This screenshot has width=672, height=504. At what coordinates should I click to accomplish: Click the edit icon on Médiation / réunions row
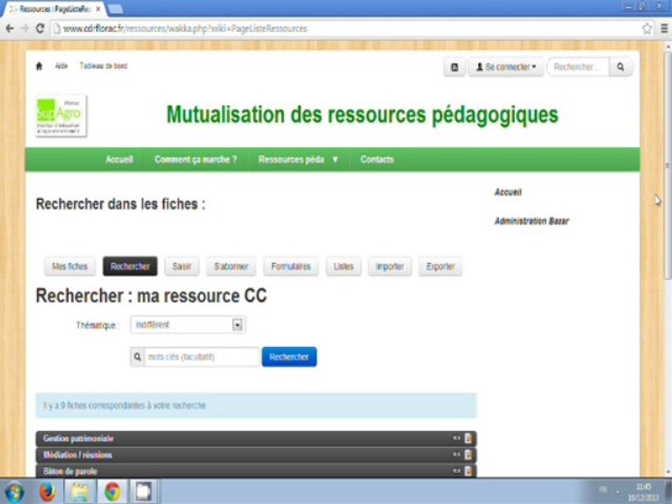(468, 454)
